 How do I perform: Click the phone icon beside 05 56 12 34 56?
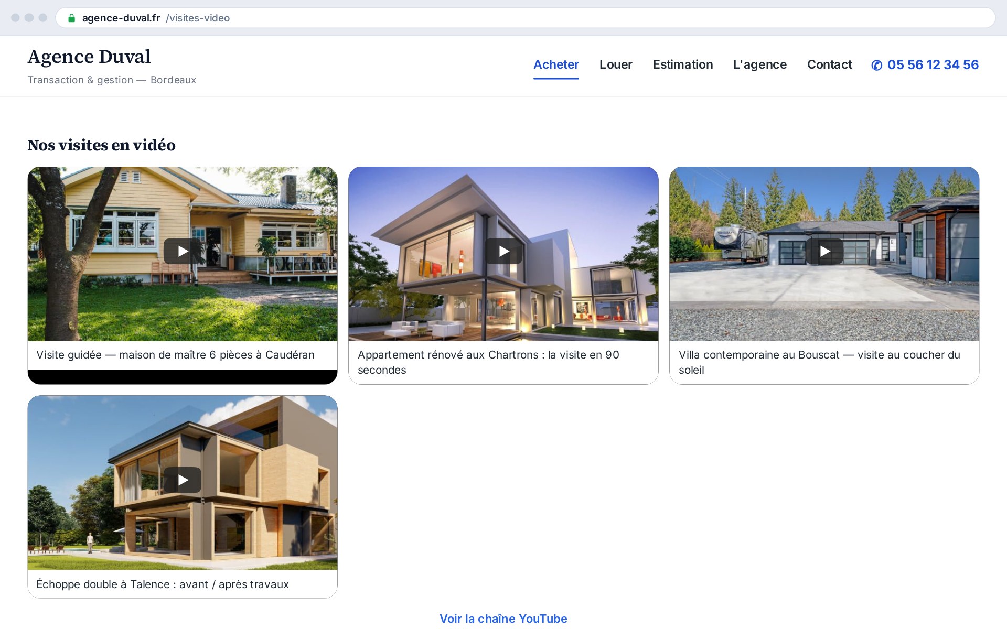pos(876,65)
